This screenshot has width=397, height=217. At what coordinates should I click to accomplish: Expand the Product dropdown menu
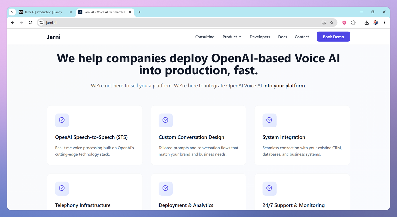click(x=232, y=37)
